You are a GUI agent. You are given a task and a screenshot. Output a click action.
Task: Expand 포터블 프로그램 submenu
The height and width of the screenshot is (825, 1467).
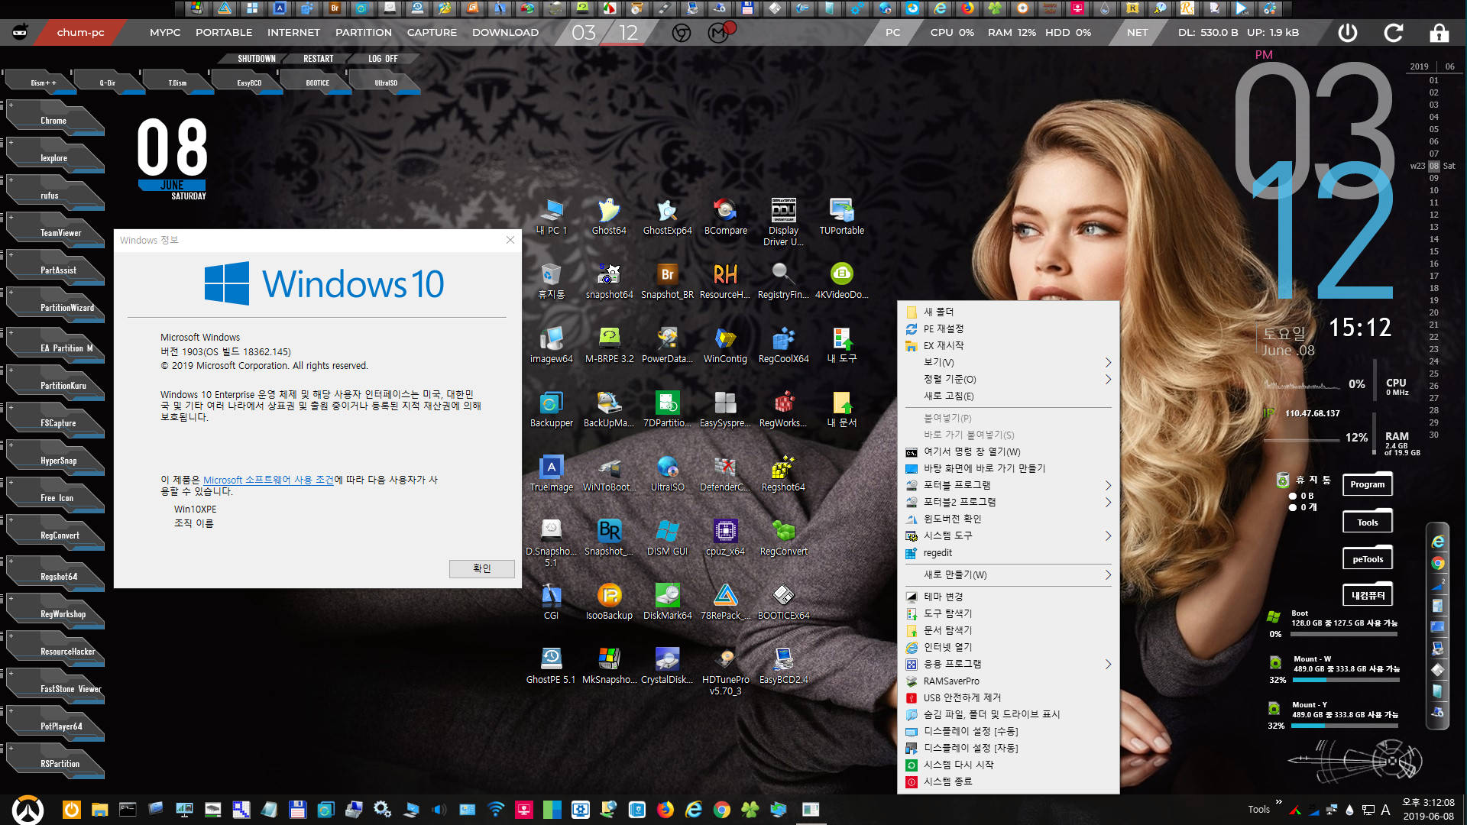tap(1009, 485)
